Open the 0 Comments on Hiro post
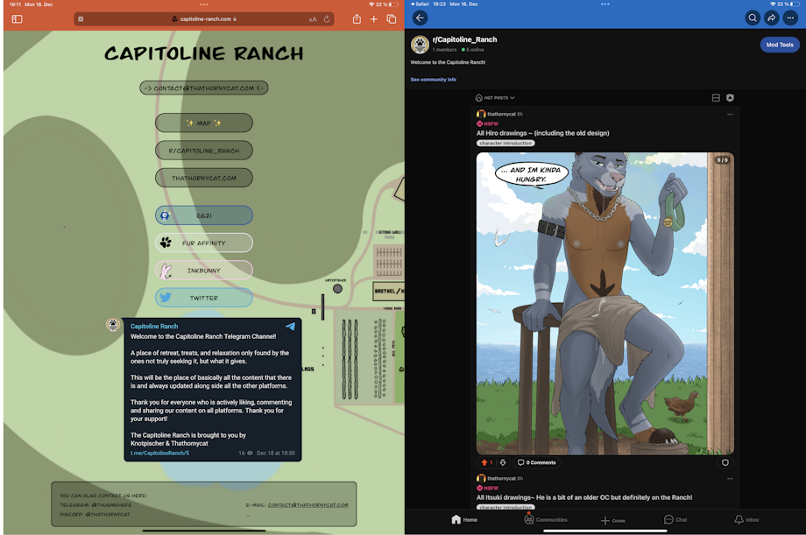 point(537,462)
